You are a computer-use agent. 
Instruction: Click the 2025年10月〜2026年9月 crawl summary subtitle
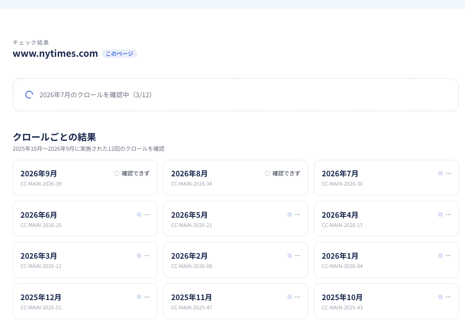click(88, 148)
